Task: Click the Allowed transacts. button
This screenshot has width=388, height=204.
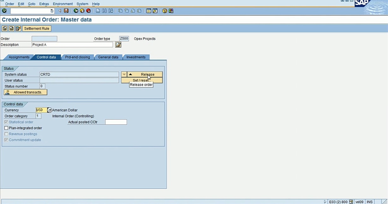Action: click(25, 92)
